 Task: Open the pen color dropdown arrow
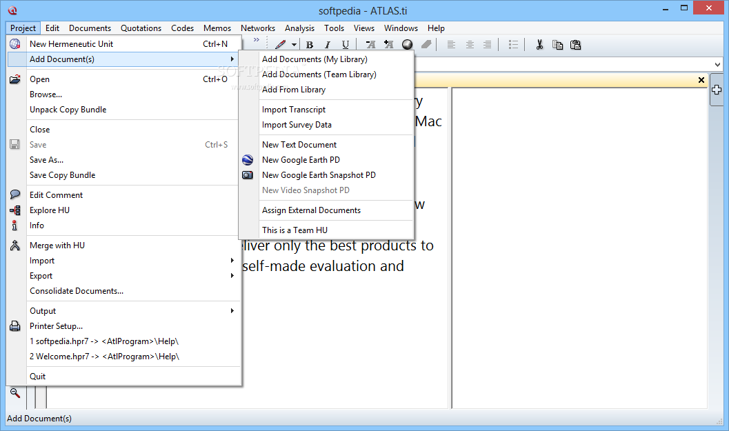click(x=294, y=45)
